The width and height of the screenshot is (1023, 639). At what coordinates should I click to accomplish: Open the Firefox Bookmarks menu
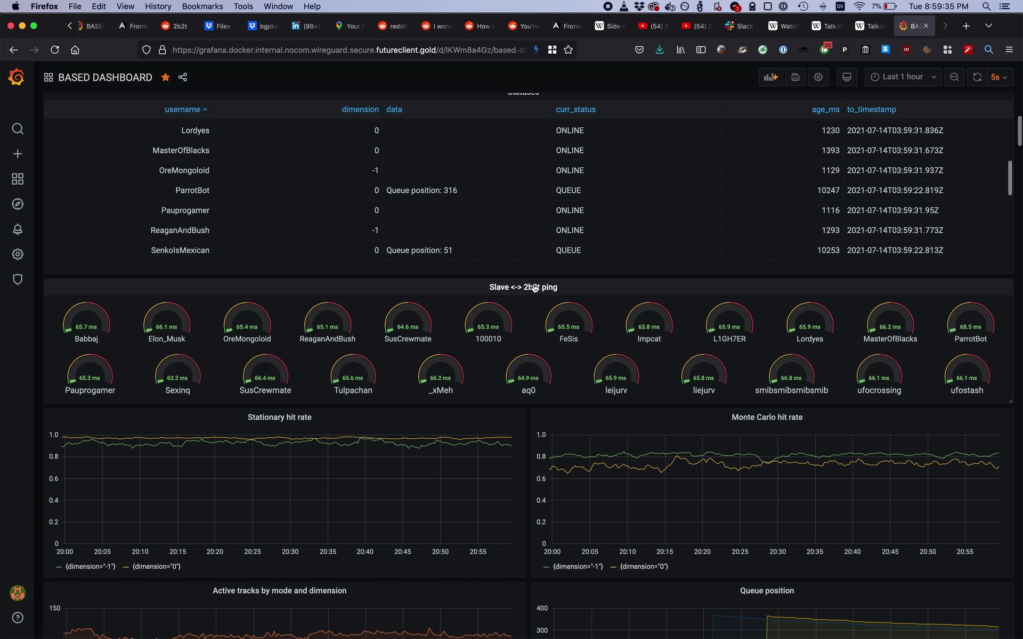tap(202, 6)
